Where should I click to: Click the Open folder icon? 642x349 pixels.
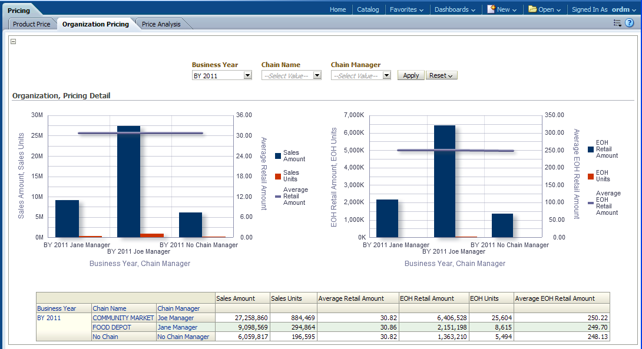point(532,9)
